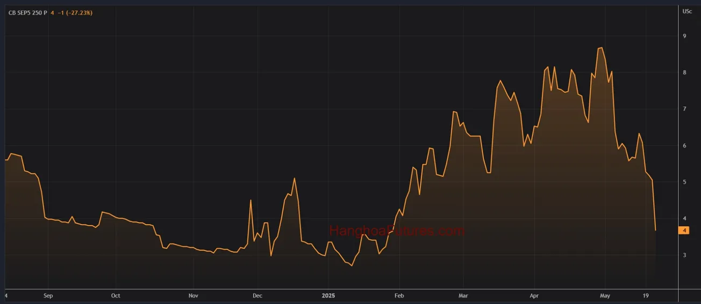Click the Dec label on time axis
The image size is (701, 304).
257,295
